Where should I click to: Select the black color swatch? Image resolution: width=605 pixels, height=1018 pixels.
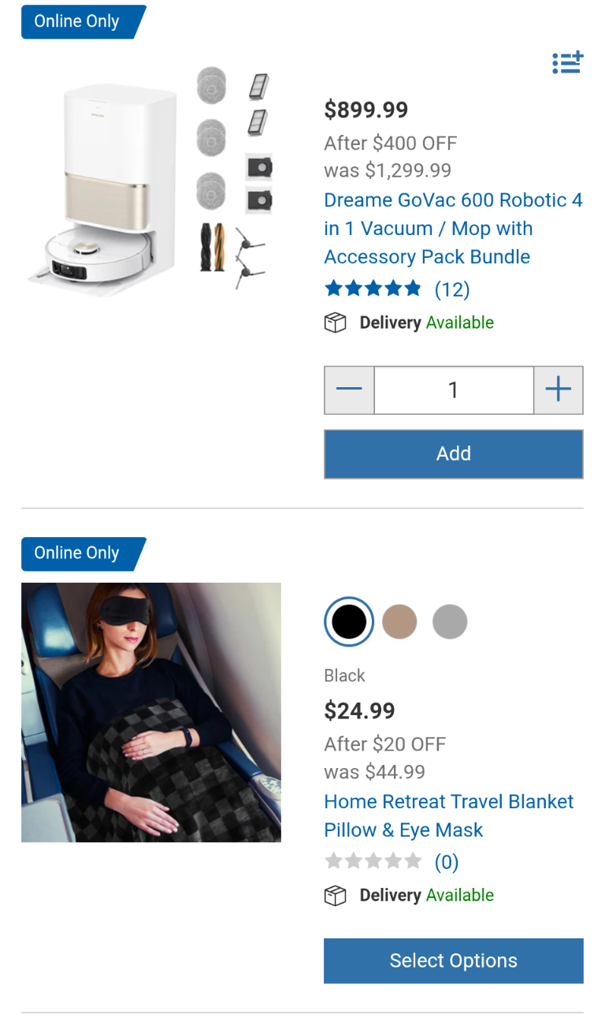click(349, 622)
